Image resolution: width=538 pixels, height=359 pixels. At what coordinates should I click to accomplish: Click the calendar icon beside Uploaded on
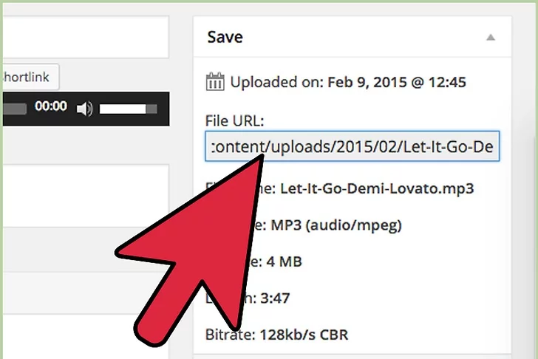coord(214,82)
